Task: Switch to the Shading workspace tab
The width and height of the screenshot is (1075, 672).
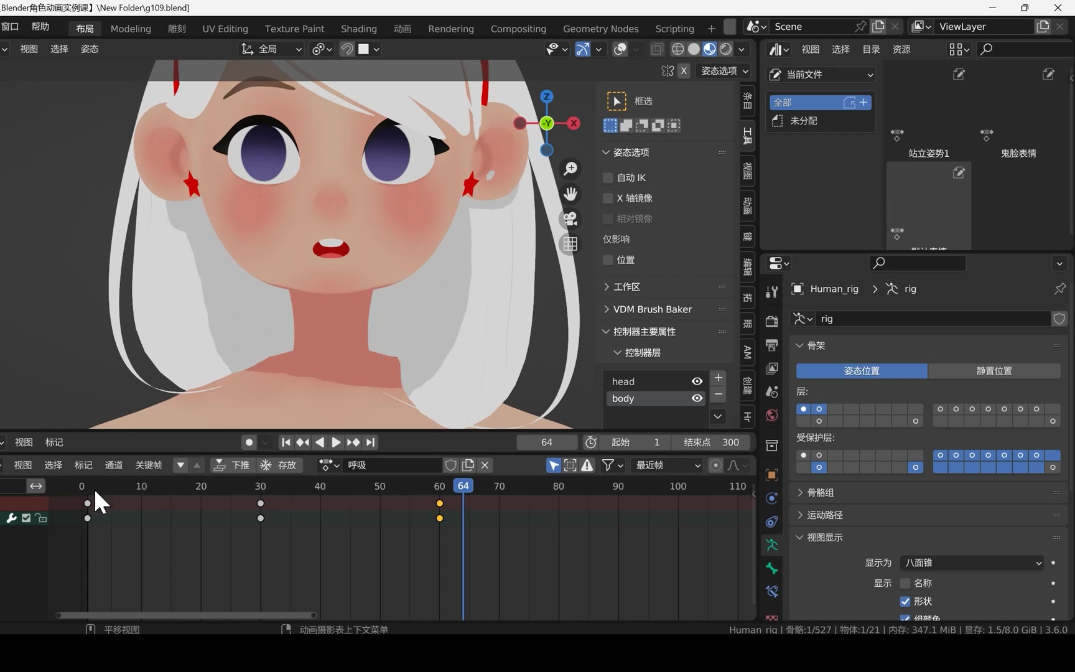Action: click(x=359, y=29)
